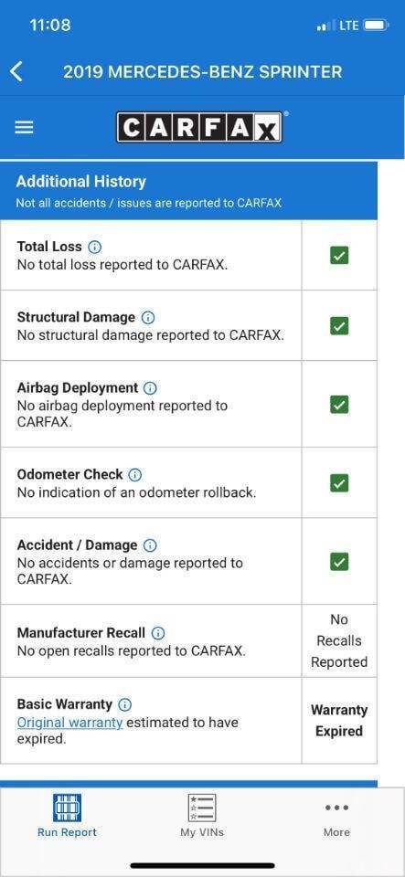Open the Original warranty link
Screen dimensions: 405x877
[69, 723]
